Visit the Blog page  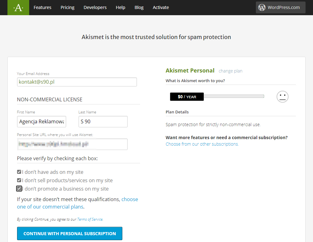[139, 7]
